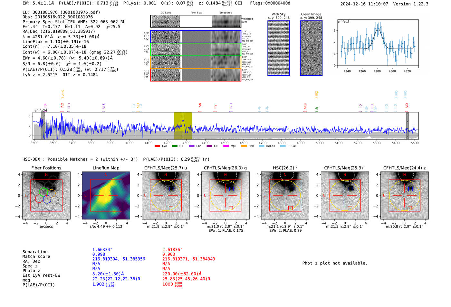Open the CFHTLS/Meg(25.3) i cutout
Image resolution: width=451 pixels, height=307 pixels.
point(345,195)
